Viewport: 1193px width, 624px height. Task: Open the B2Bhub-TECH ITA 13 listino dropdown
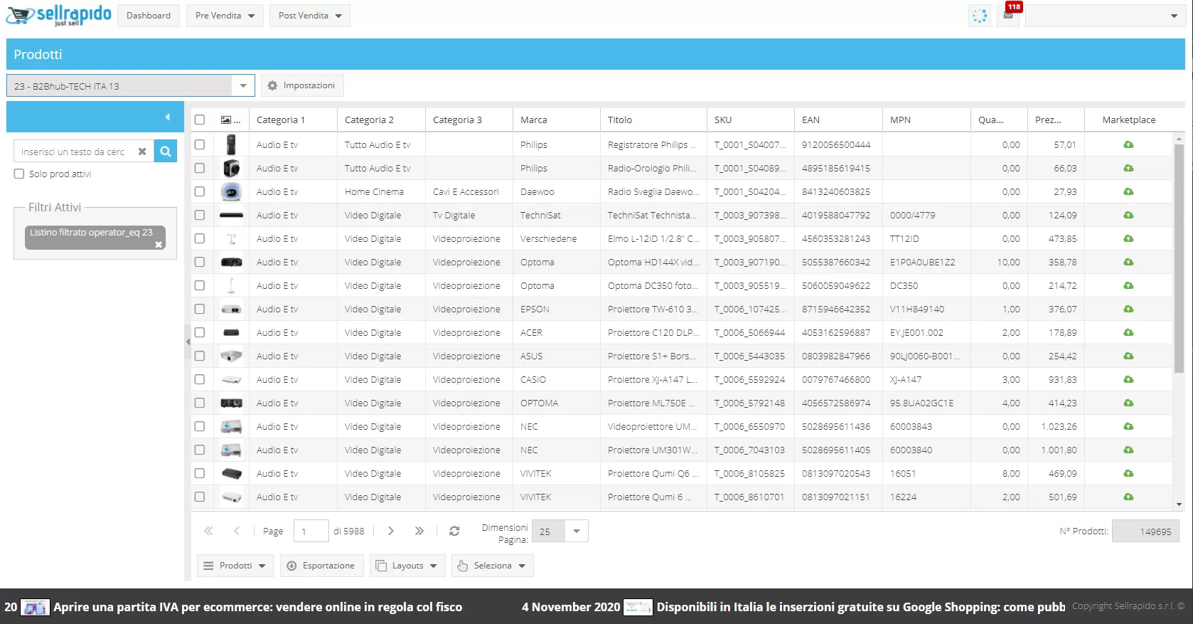point(242,85)
